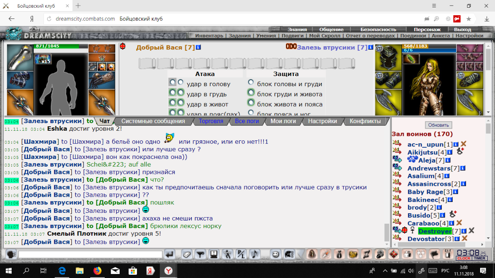Click the browser back arrow
This screenshot has height=278, width=495.
11,19
